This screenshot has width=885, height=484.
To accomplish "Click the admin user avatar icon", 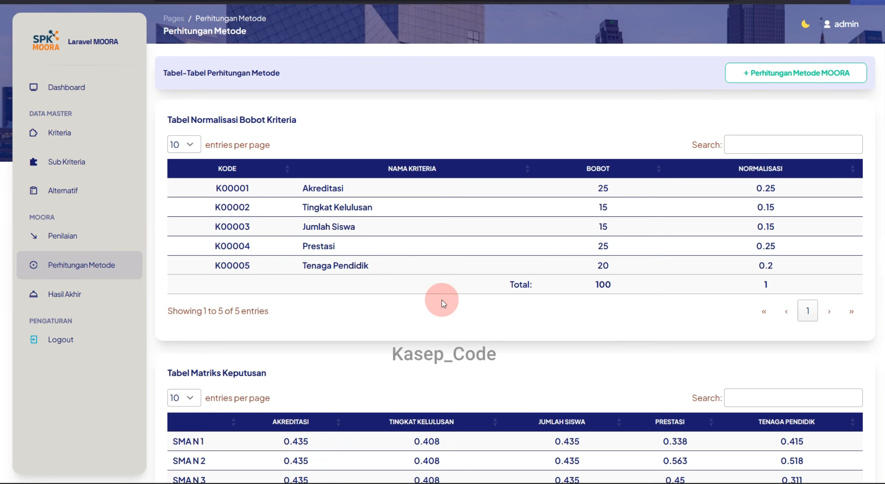I will click(x=827, y=24).
